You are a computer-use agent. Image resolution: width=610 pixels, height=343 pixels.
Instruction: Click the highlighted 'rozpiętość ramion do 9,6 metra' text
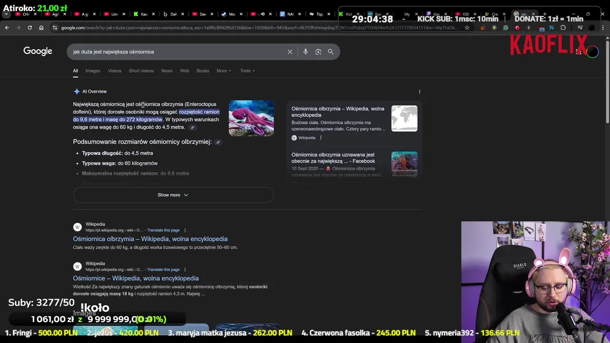[146, 116]
